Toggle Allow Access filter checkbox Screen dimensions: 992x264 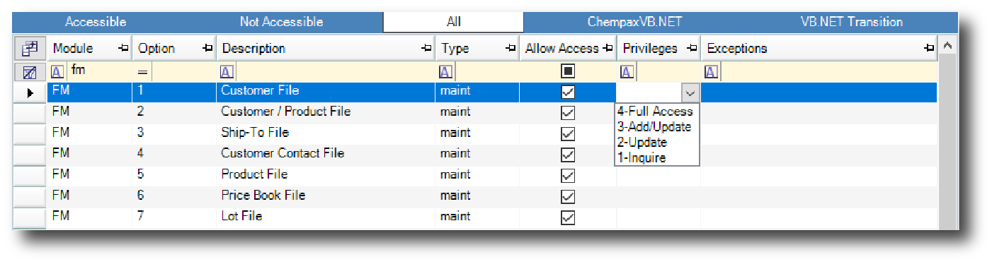click(x=568, y=71)
